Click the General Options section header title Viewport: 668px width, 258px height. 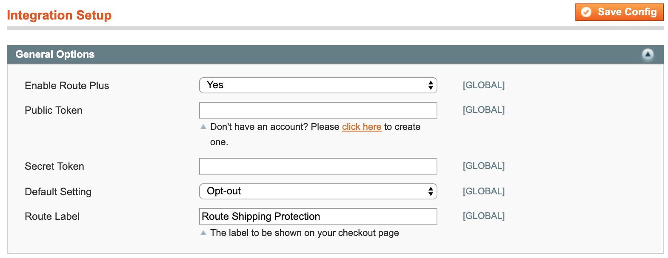[x=55, y=54]
